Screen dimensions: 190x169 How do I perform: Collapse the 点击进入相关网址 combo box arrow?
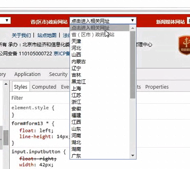coord(132,21)
